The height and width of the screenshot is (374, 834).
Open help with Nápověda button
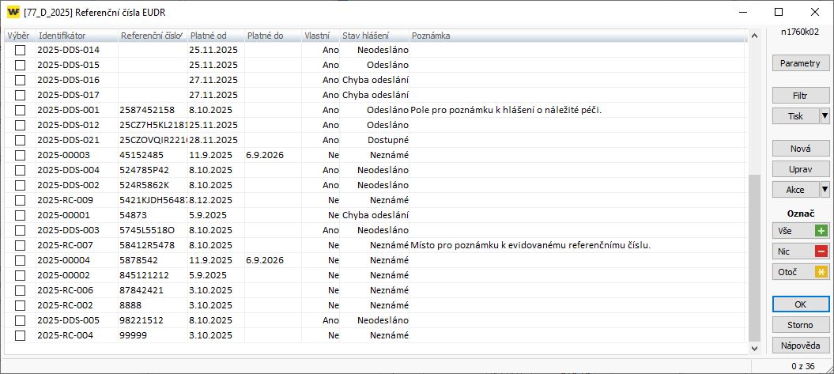(x=800, y=346)
